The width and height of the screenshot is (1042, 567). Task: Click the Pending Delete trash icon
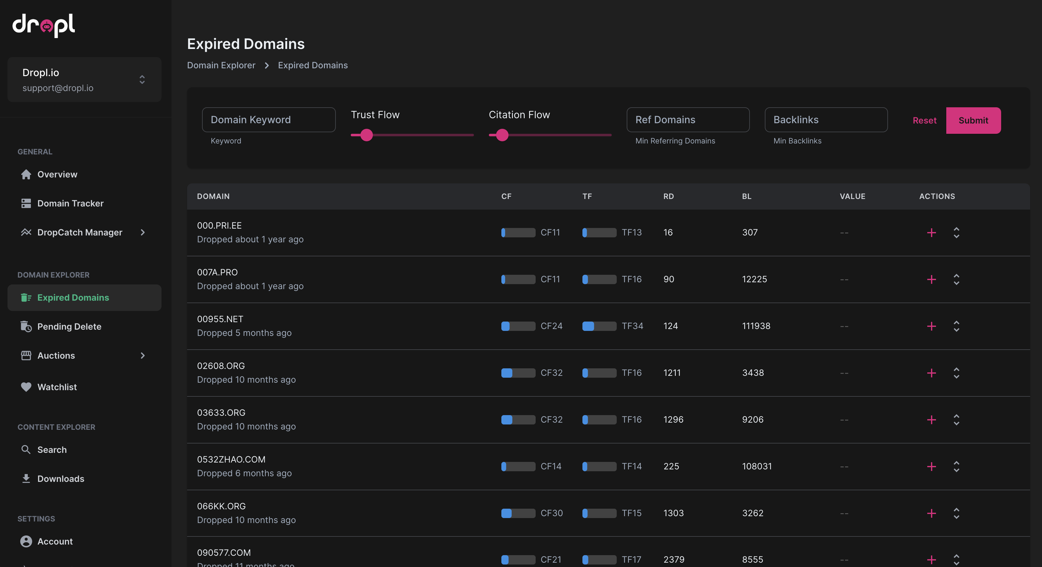[26, 327]
